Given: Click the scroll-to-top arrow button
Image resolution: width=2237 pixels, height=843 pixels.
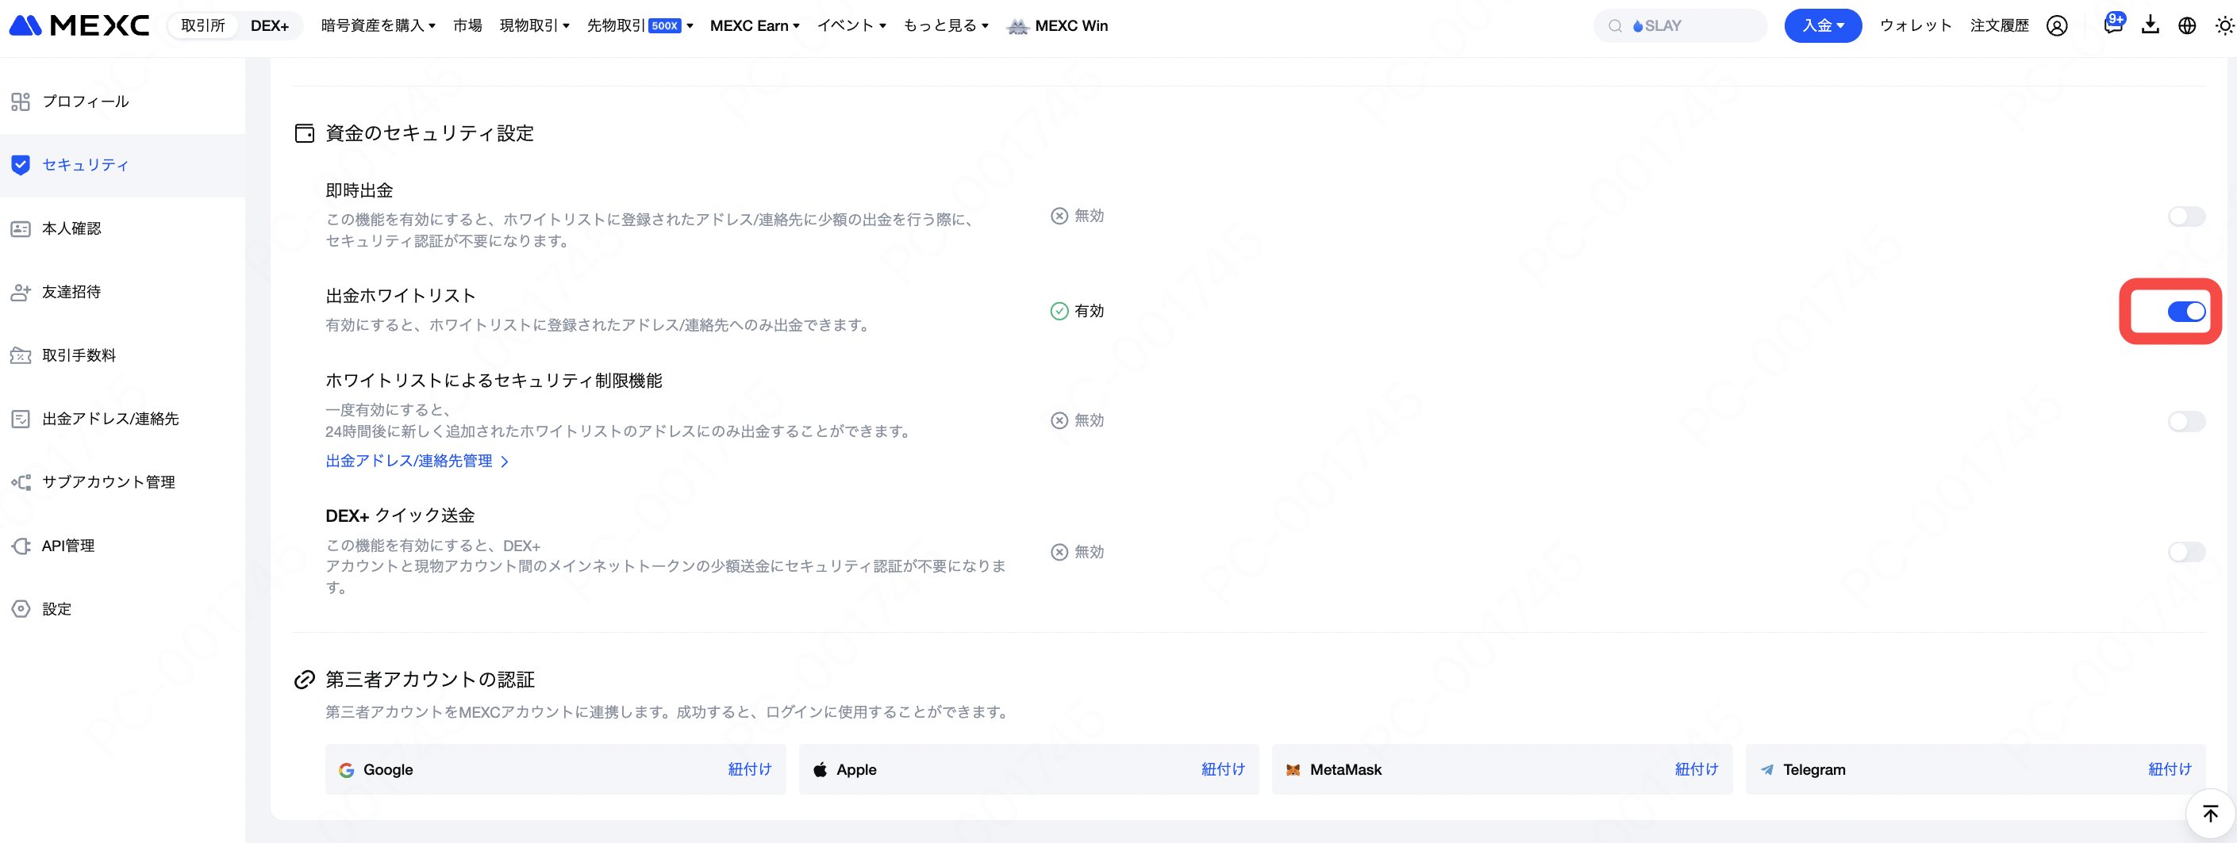Looking at the screenshot, I should tap(2210, 814).
